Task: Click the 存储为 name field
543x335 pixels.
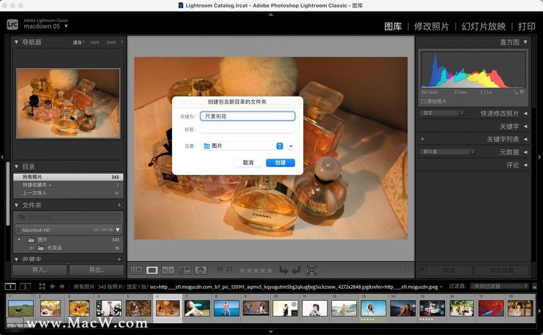Action: (248, 116)
